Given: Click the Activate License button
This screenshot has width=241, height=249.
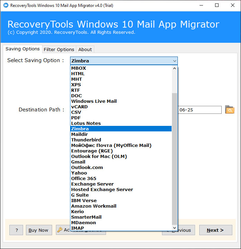Looking at the screenshot, I should (x=63, y=230).
